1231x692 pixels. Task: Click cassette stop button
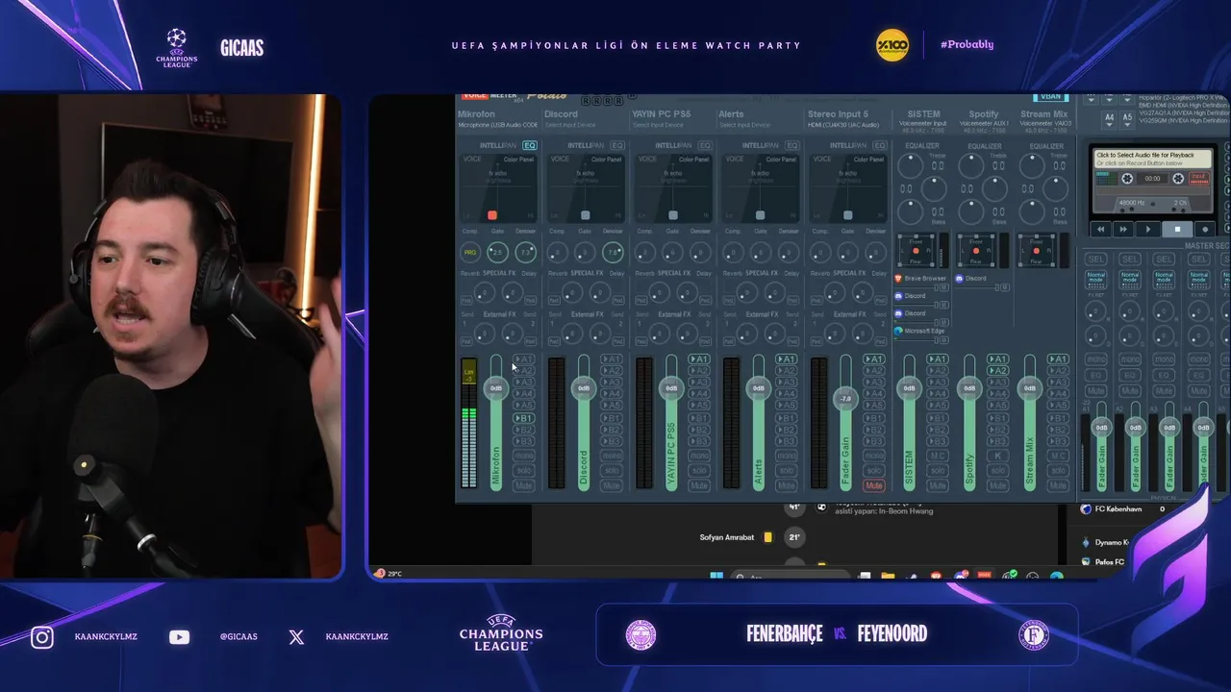click(x=1177, y=229)
